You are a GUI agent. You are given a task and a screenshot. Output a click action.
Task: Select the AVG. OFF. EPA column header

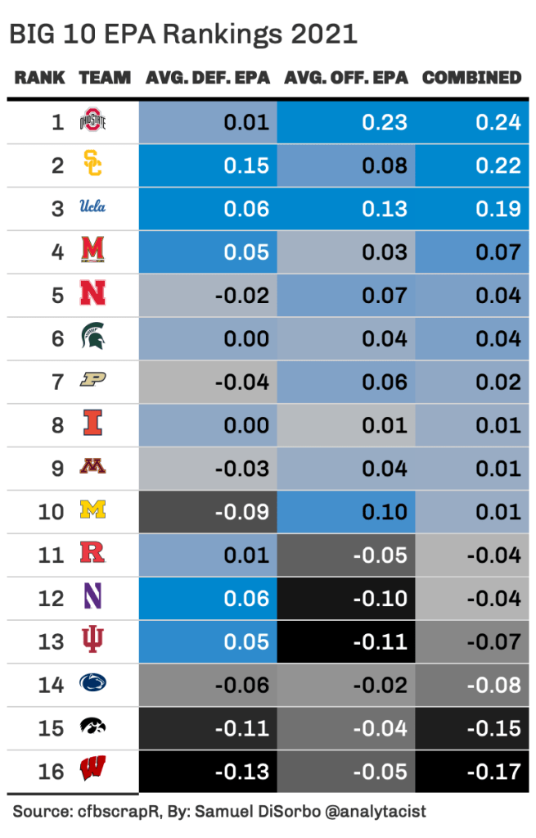pos(345,78)
